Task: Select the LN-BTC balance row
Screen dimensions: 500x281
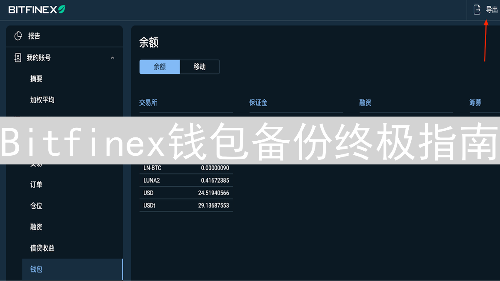Action: pos(186,168)
